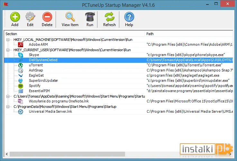Select Wysyłanie do programu OneNote.lnk

(59, 101)
